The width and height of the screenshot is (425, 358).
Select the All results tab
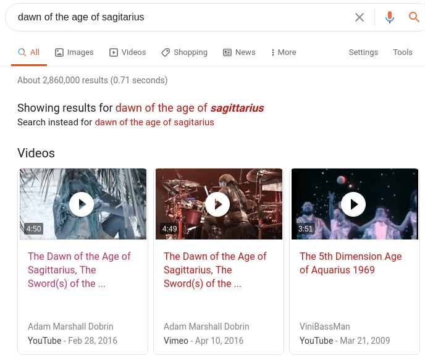[29, 52]
